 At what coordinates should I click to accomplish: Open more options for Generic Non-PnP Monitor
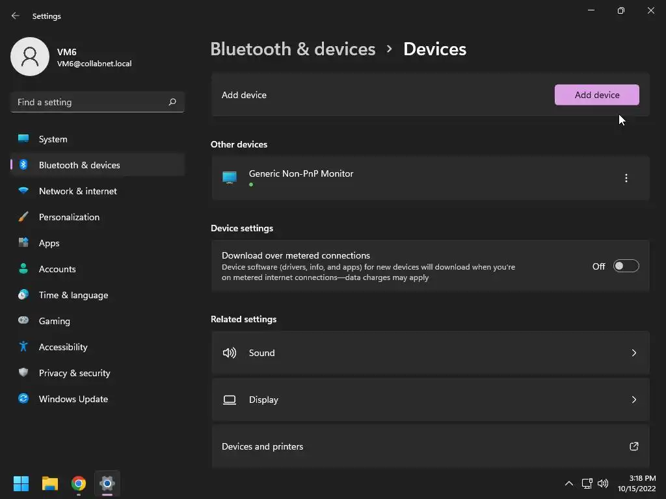626,178
